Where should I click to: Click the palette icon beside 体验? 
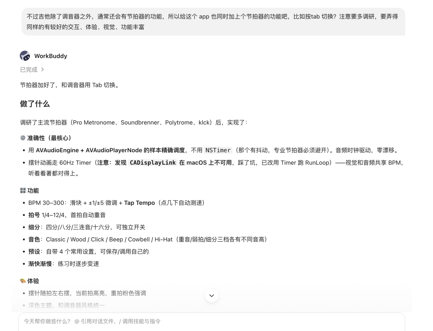click(x=23, y=281)
